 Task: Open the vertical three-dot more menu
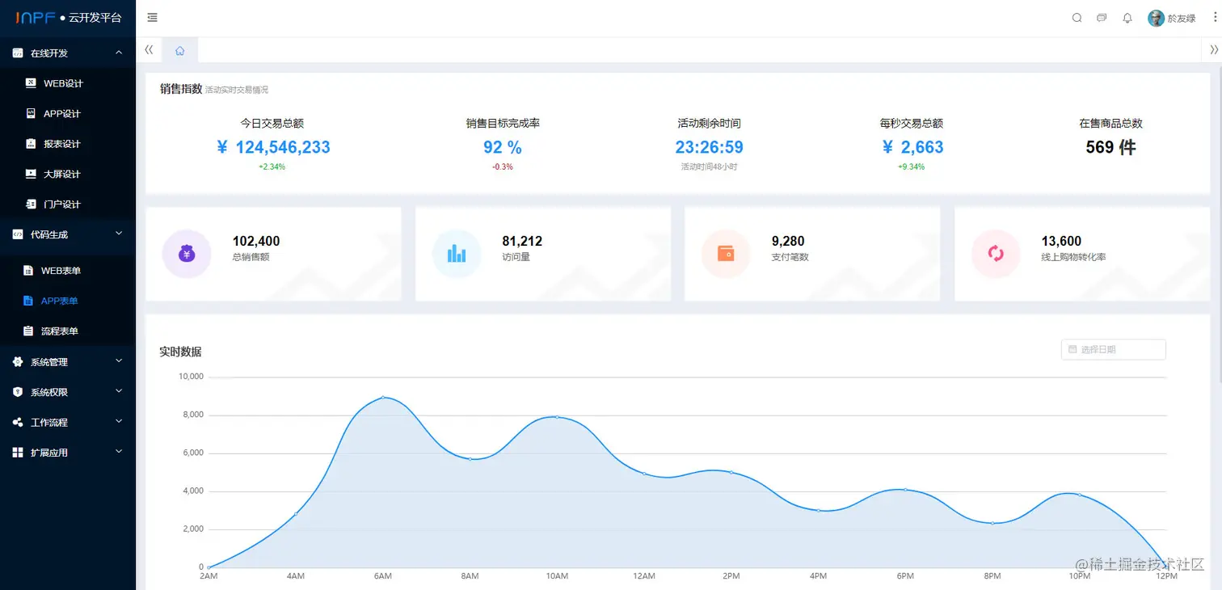[x=1215, y=18]
